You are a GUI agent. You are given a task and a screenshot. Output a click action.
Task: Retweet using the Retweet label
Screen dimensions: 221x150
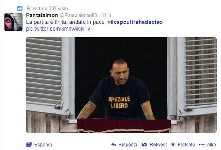click(x=158, y=145)
